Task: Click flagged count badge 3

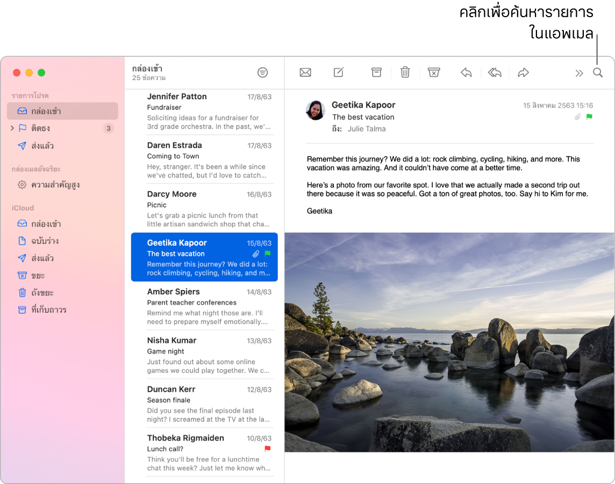Action: (x=109, y=128)
